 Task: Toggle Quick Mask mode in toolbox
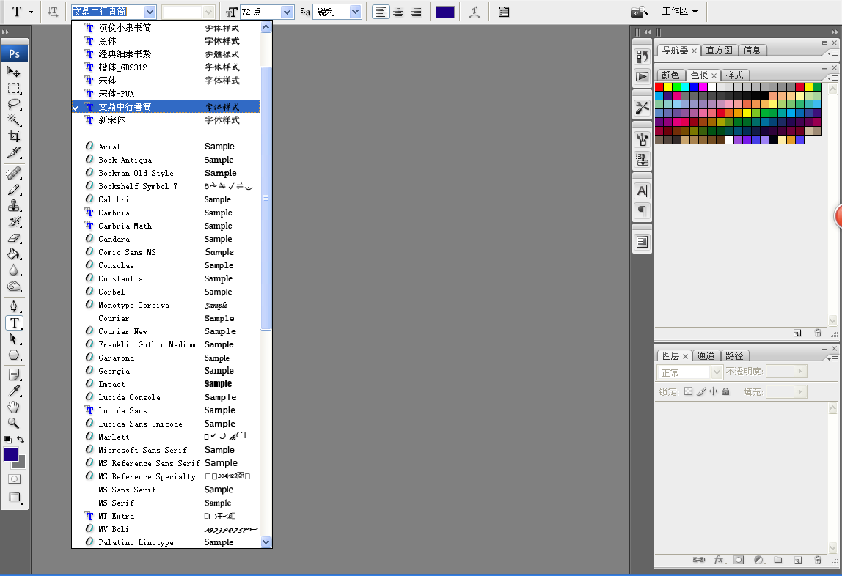[15, 479]
